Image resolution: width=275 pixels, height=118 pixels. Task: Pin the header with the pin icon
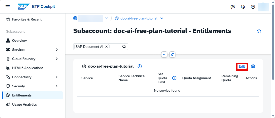(172, 54)
